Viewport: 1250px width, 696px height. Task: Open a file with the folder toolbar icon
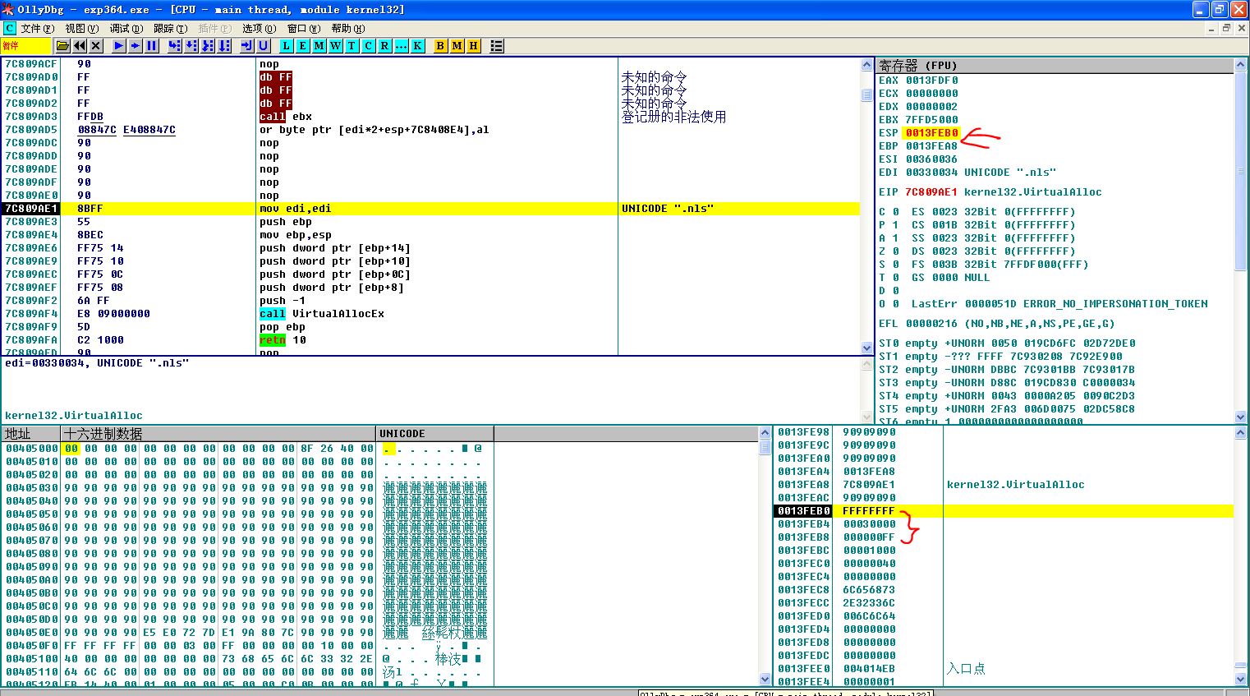62,46
